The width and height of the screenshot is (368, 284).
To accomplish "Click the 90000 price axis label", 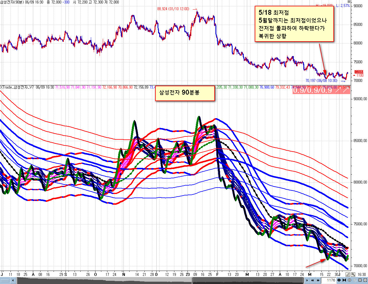I will point(358,6).
